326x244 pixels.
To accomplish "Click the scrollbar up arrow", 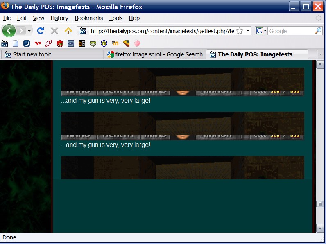I will [x=320, y=65].
